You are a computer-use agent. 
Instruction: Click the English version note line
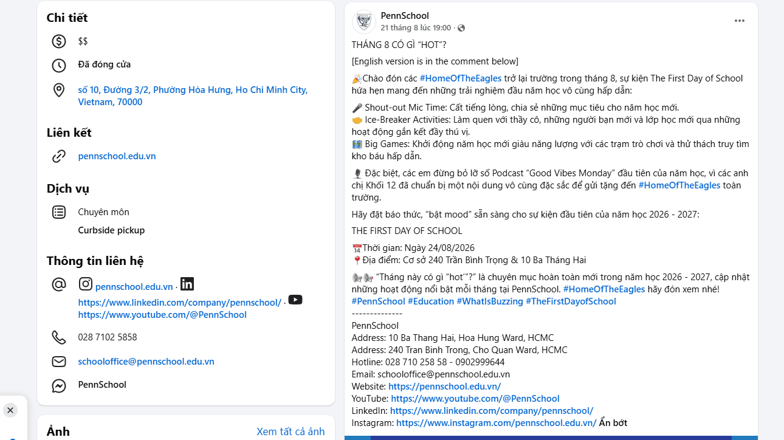coord(435,61)
